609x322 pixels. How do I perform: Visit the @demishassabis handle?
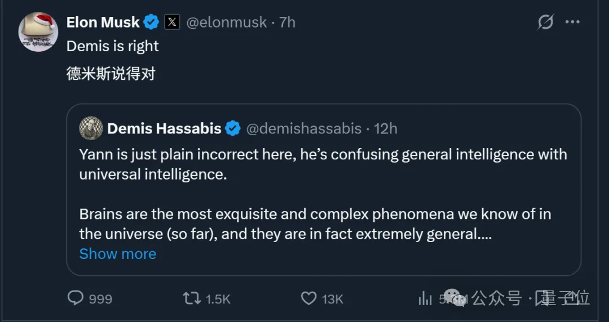tap(303, 129)
